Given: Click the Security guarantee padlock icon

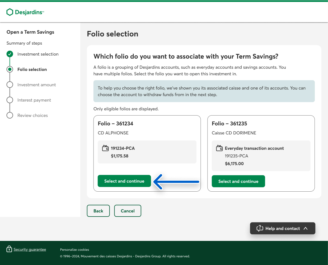Looking at the screenshot, I should click(9, 249).
